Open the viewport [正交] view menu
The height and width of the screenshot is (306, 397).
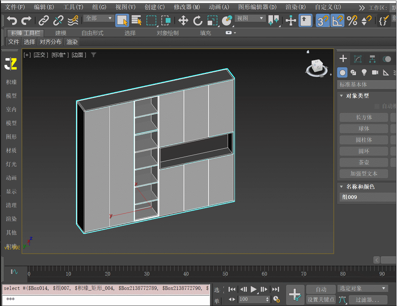[x=41, y=55]
